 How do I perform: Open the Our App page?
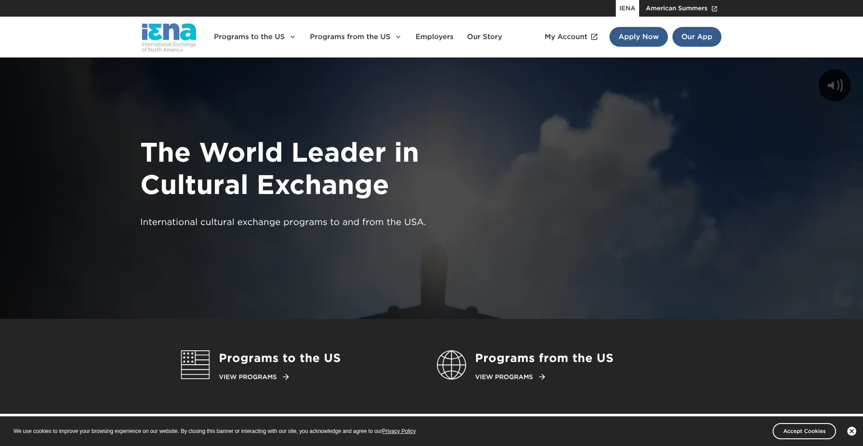click(x=697, y=36)
